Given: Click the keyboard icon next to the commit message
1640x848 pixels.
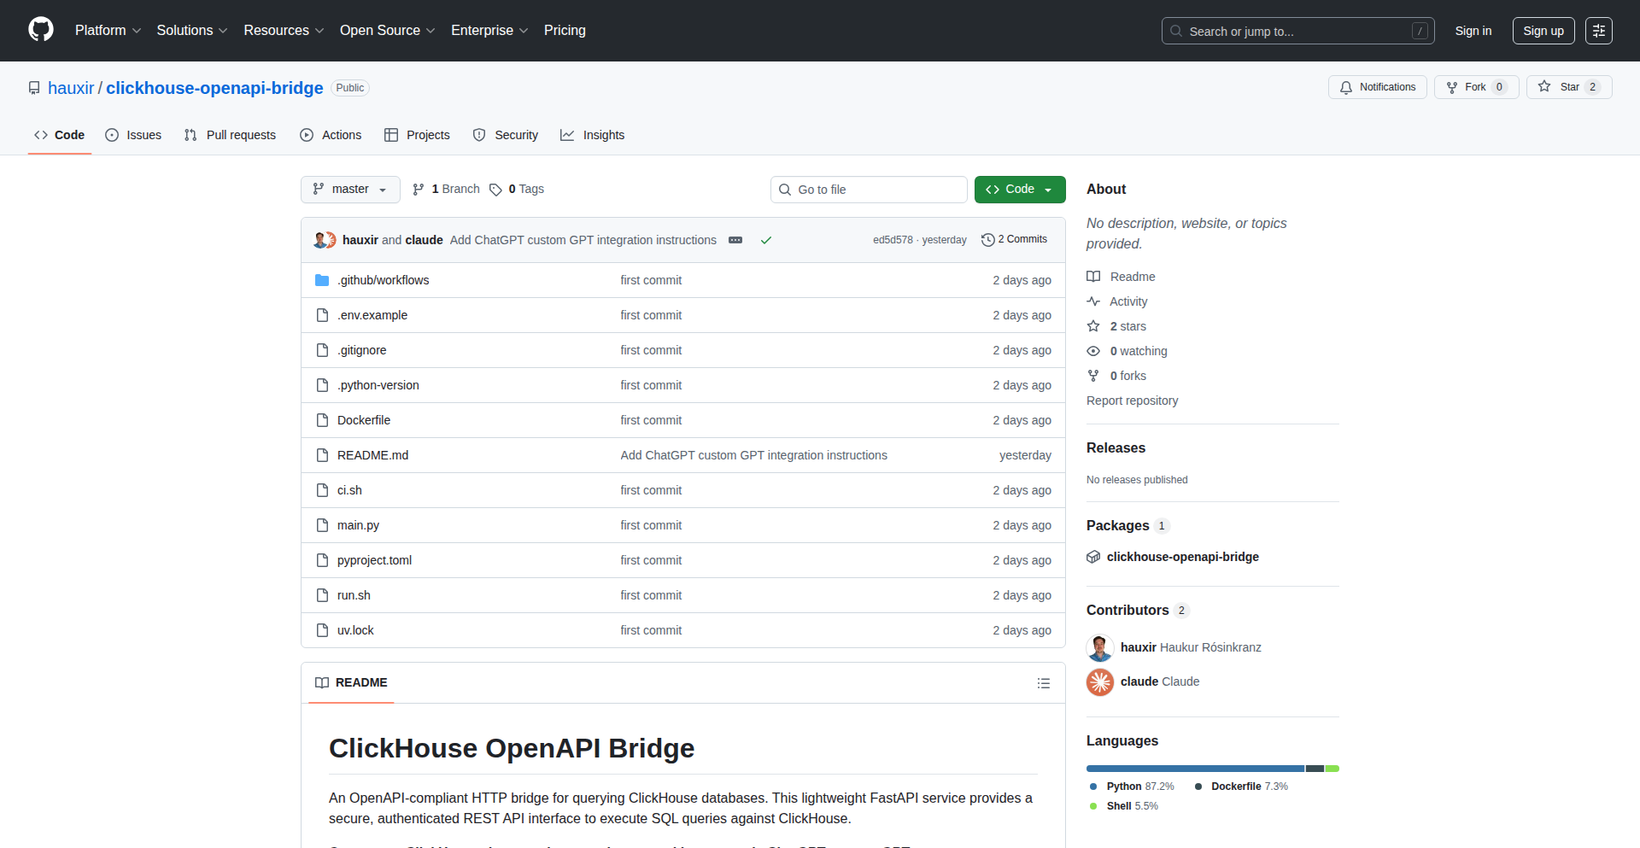Looking at the screenshot, I should pos(735,240).
